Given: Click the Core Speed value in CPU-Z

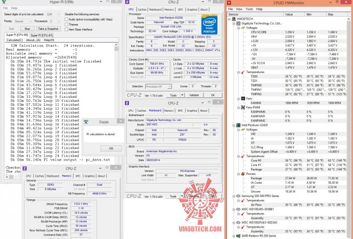Looking at the screenshot, I should 156,64.
